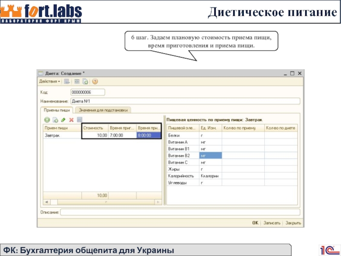341x256 pixels.
Task: Click the document-with-green-arrow toolbar icon
Action: pos(85,81)
